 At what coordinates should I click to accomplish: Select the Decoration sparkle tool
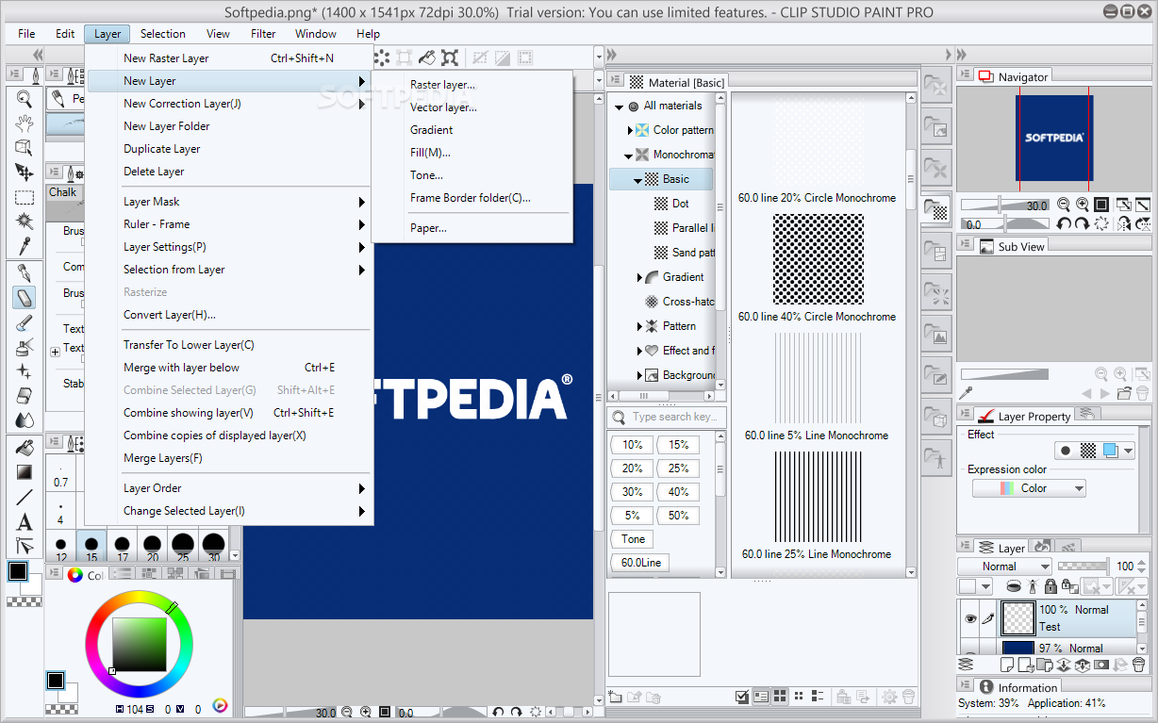point(25,371)
